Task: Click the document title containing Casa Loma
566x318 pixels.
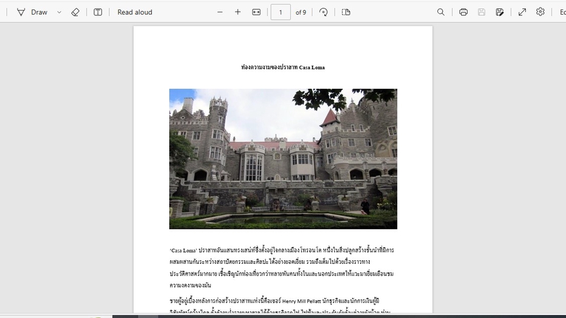Action: coord(283,67)
